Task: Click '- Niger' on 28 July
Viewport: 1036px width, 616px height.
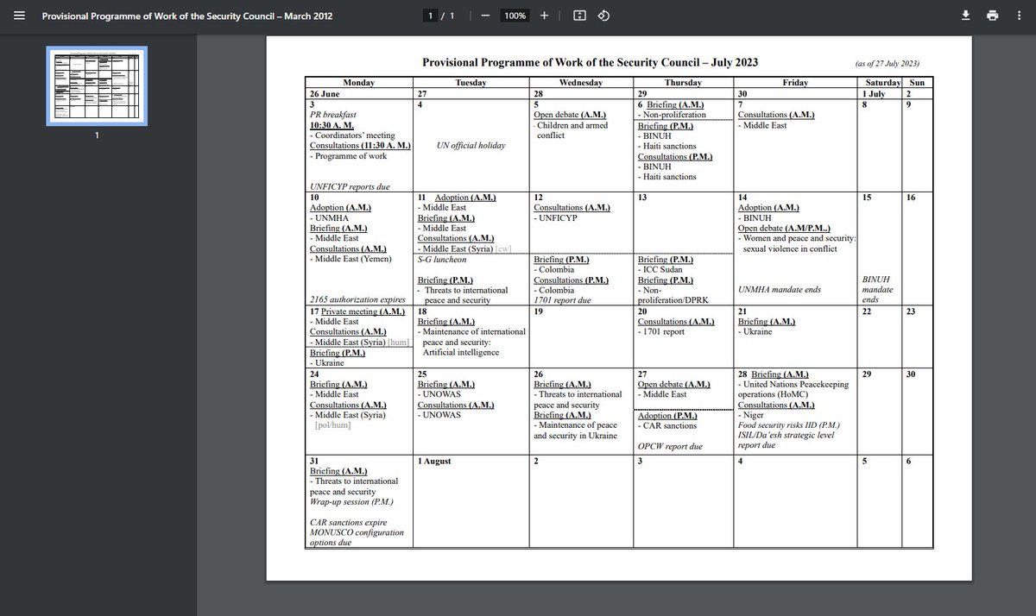Action: pyautogui.click(x=752, y=415)
